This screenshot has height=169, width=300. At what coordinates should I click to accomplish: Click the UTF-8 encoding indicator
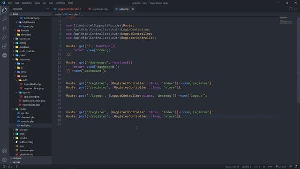pos(257,167)
